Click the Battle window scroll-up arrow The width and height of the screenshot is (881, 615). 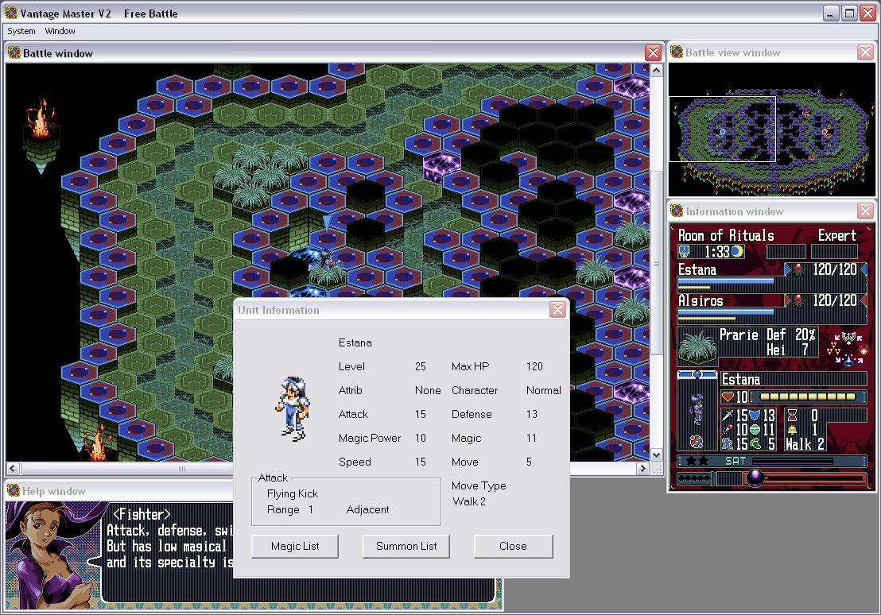pyautogui.click(x=656, y=70)
